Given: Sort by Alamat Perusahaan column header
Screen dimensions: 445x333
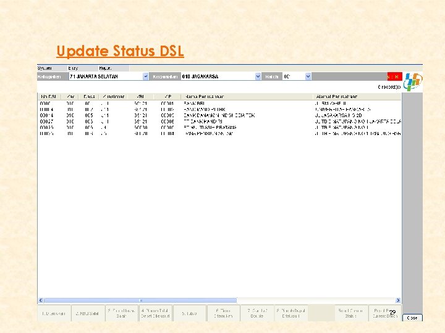Looking at the screenshot, I should [357, 97].
